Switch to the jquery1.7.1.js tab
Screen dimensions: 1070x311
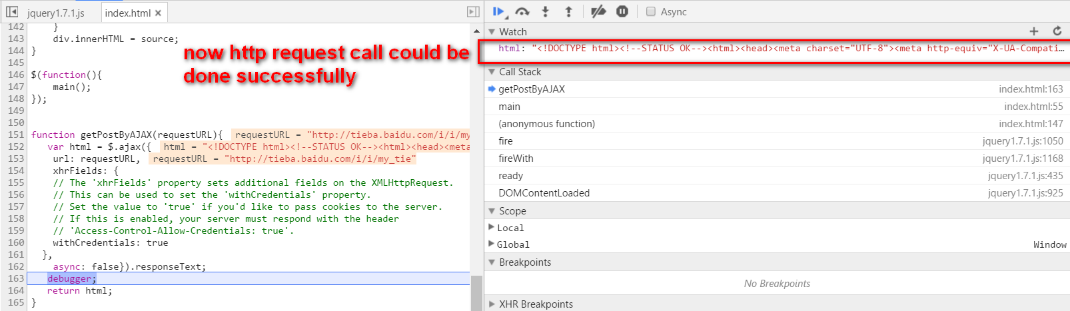pyautogui.click(x=55, y=13)
